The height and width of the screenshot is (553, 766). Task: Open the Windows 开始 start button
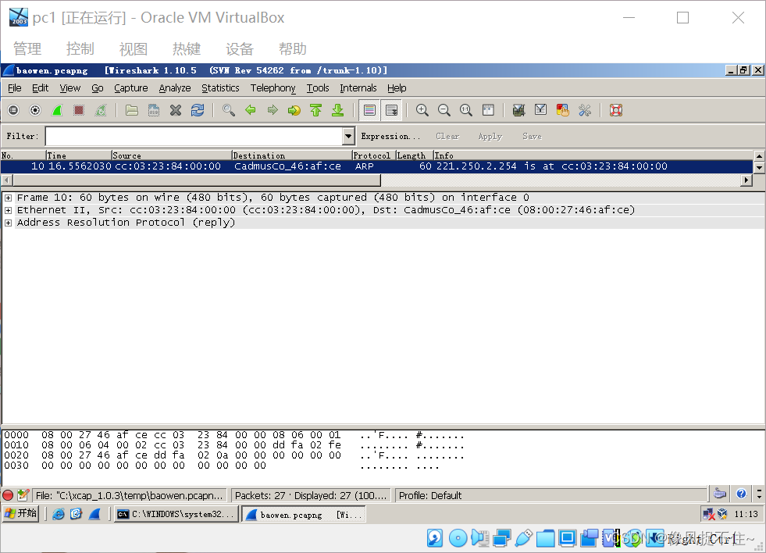[x=20, y=513]
